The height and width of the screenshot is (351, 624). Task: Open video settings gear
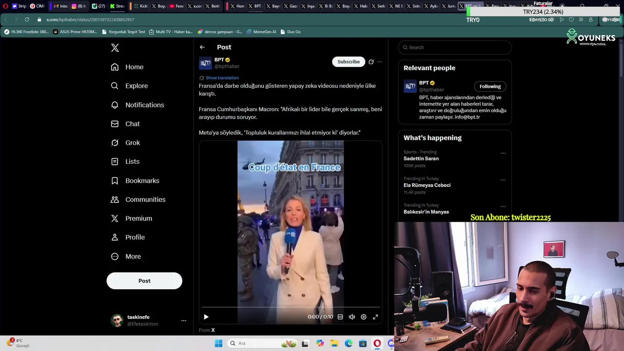364,317
